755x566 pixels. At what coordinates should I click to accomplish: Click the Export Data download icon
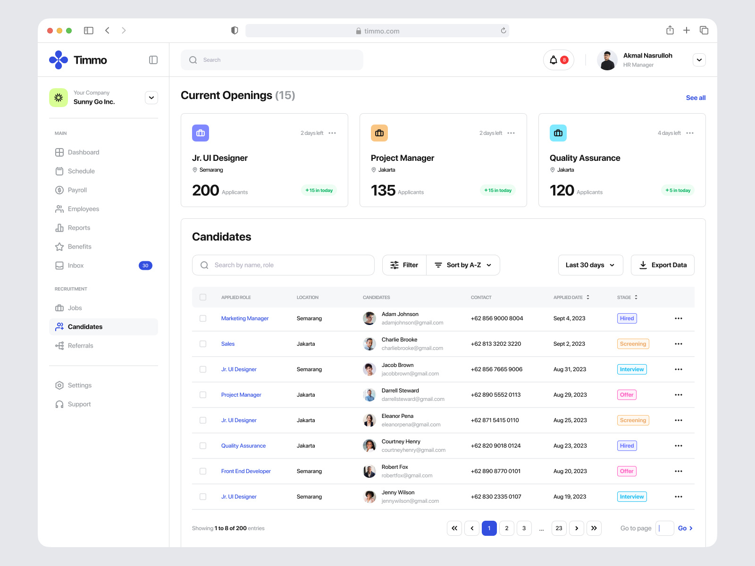pyautogui.click(x=643, y=265)
